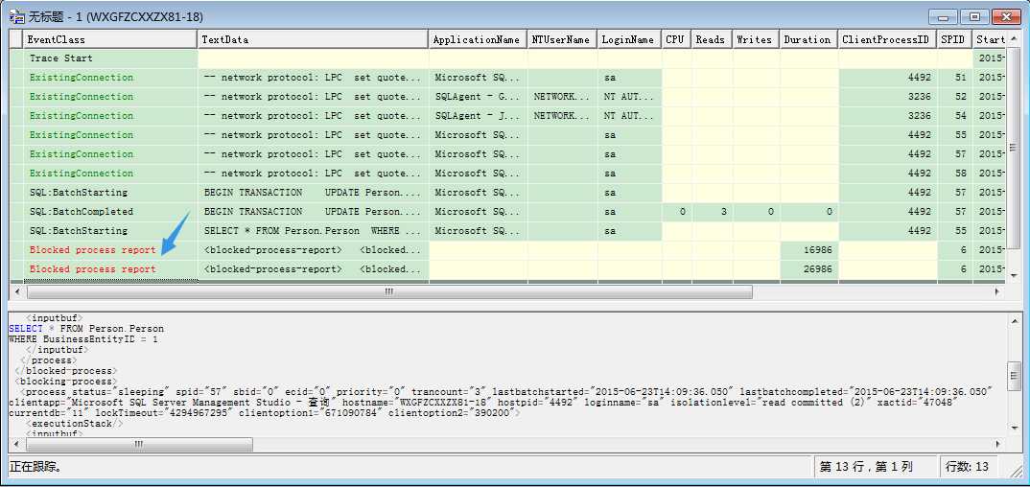
Task: Click the <blocking-process> tag in detail pane
Action: (66, 382)
